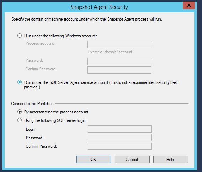Image resolution: width=202 pixels, height=172 pixels.
Task: Choose Using the following SQL Server login
Action: point(20,120)
